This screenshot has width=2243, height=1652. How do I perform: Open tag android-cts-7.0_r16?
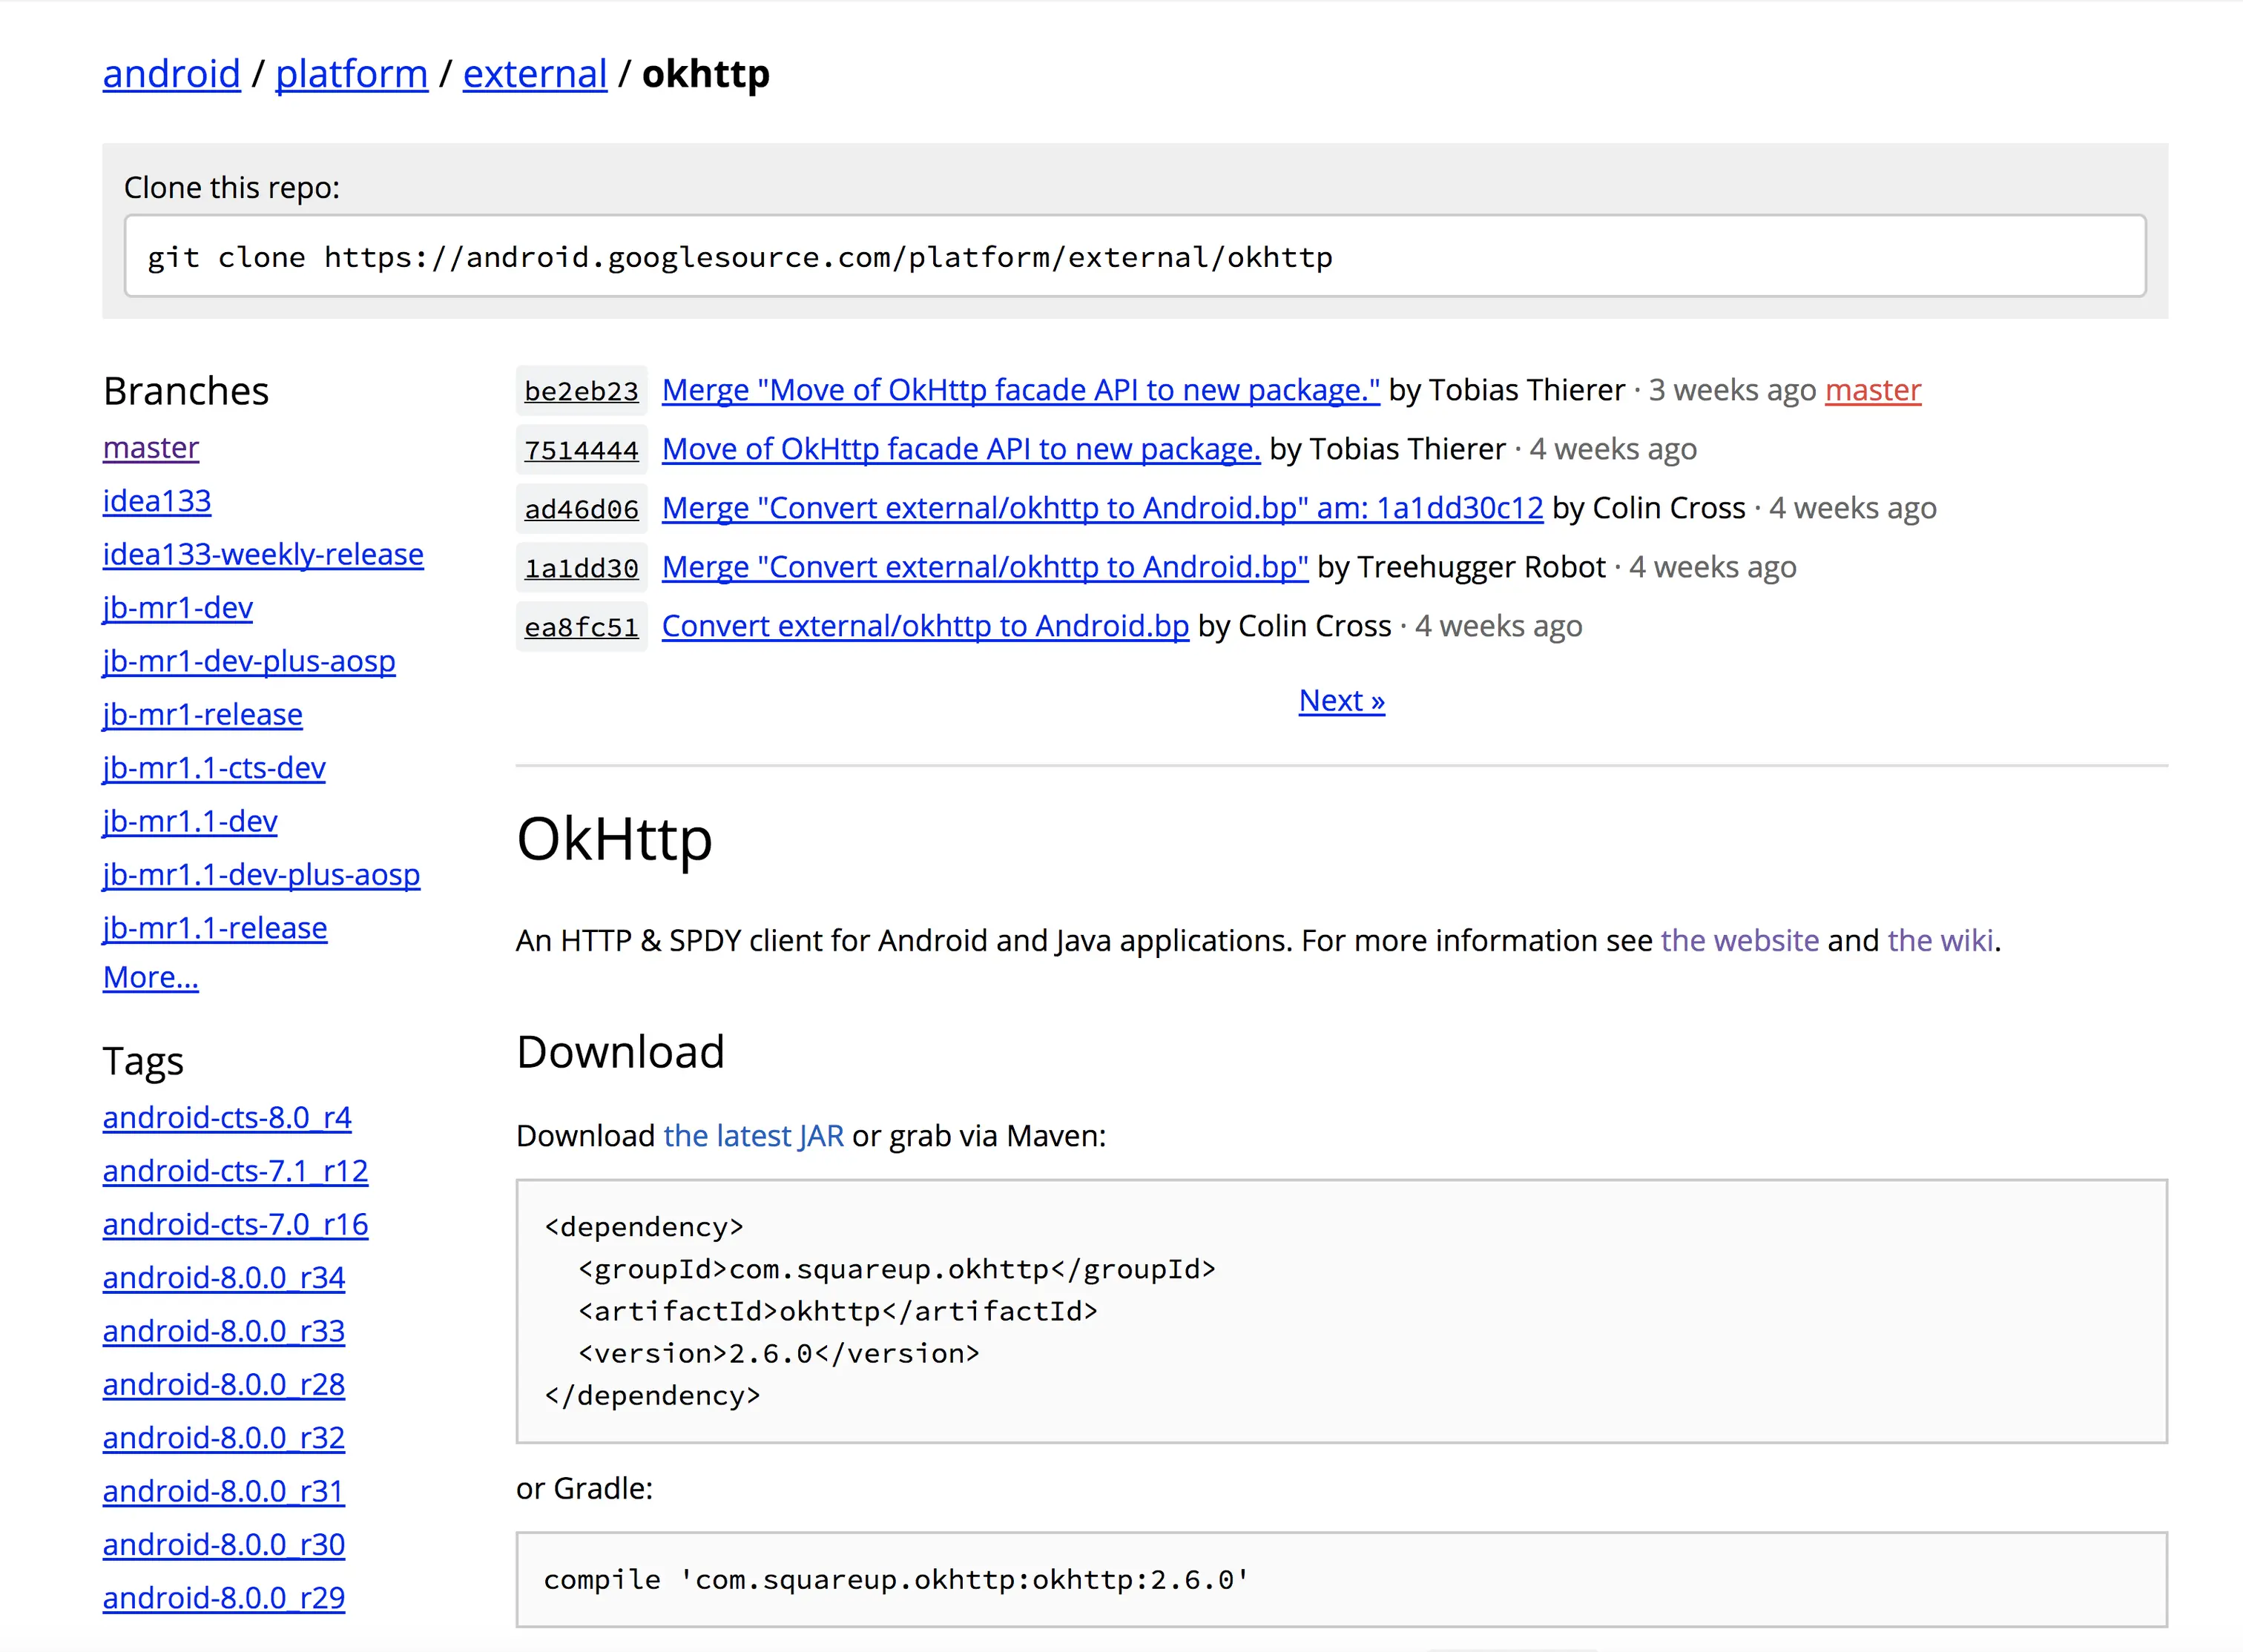tap(235, 1224)
